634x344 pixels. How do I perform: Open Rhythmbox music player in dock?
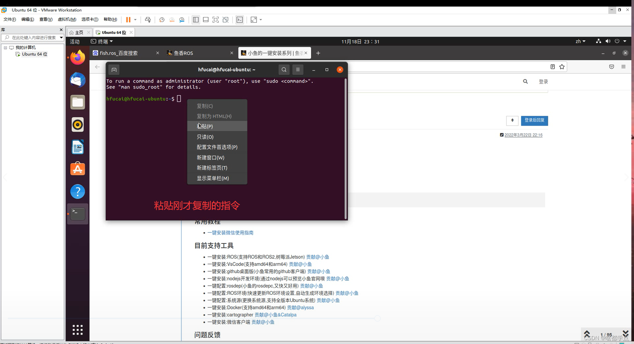coord(78,125)
